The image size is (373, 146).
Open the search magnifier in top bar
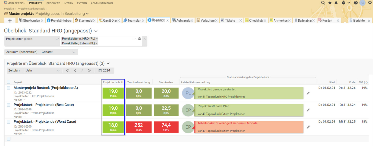point(323,3)
